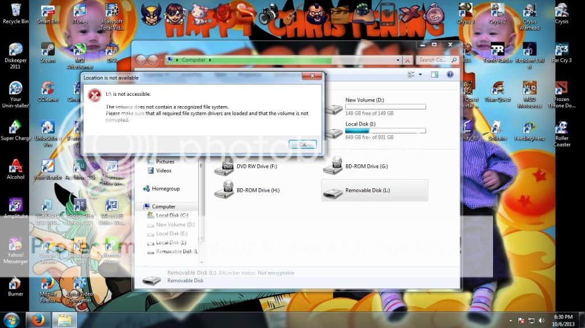The height and width of the screenshot is (328, 585).
Task: Launch Yahoo! Messenger desktop icon
Action: pyautogui.click(x=15, y=250)
